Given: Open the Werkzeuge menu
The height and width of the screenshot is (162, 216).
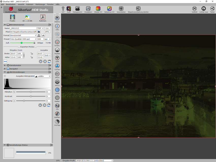Looking at the screenshot, I should pyautogui.click(x=40, y=4).
